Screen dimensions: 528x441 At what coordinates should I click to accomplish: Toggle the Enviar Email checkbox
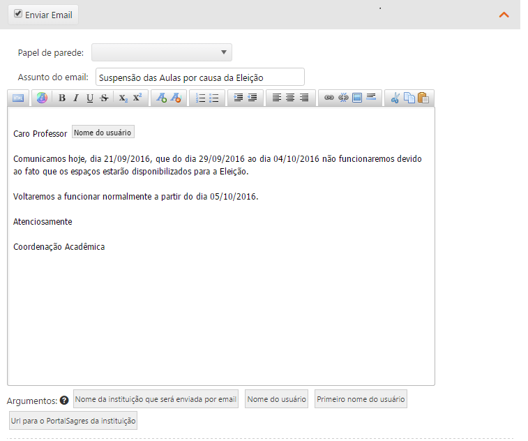(18, 14)
